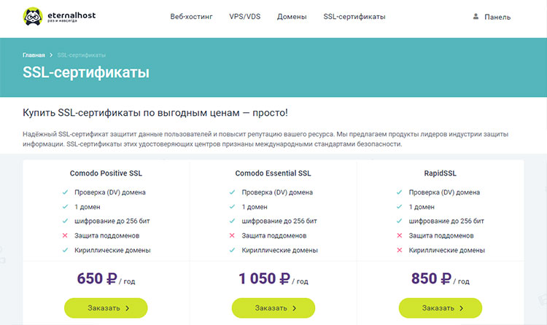
Task: Open the Веб-хостинг menu item
Action: tap(191, 17)
